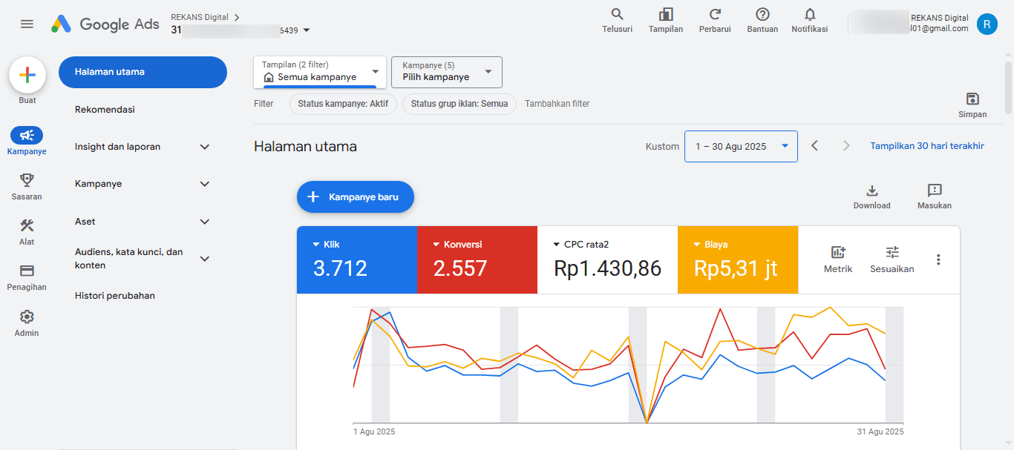Click the Simpan save icon
Viewport: 1014px width, 450px height.
click(972, 99)
